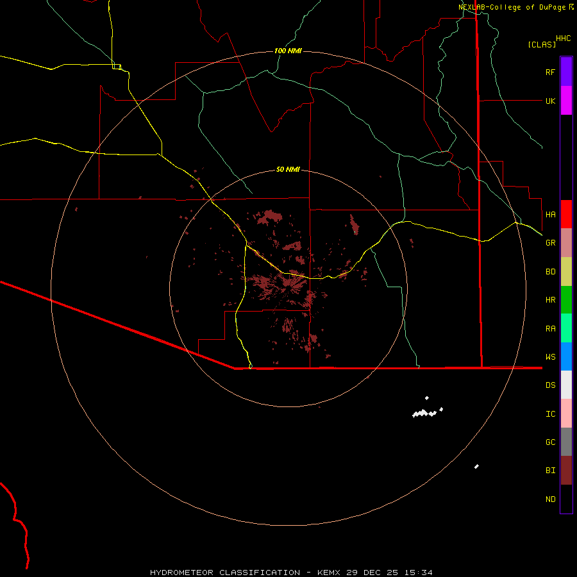577x577 pixels.
Task: Select the BD yellow legend swatch
Action: pos(566,271)
